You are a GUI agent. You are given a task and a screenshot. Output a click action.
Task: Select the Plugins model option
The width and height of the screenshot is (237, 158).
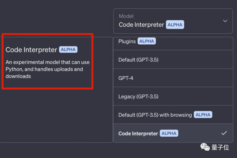(x=127, y=41)
